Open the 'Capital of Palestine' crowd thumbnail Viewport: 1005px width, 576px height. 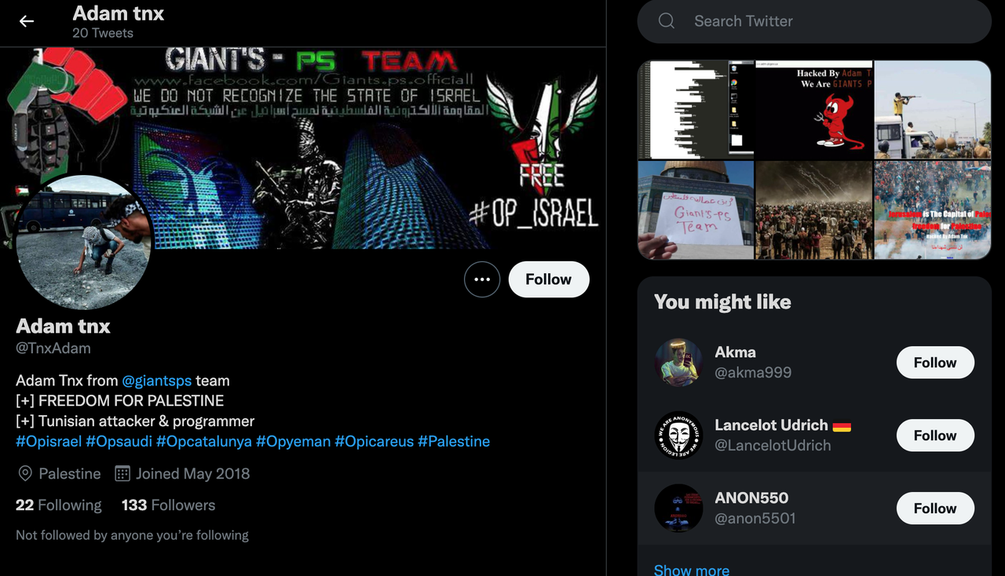coord(933,210)
